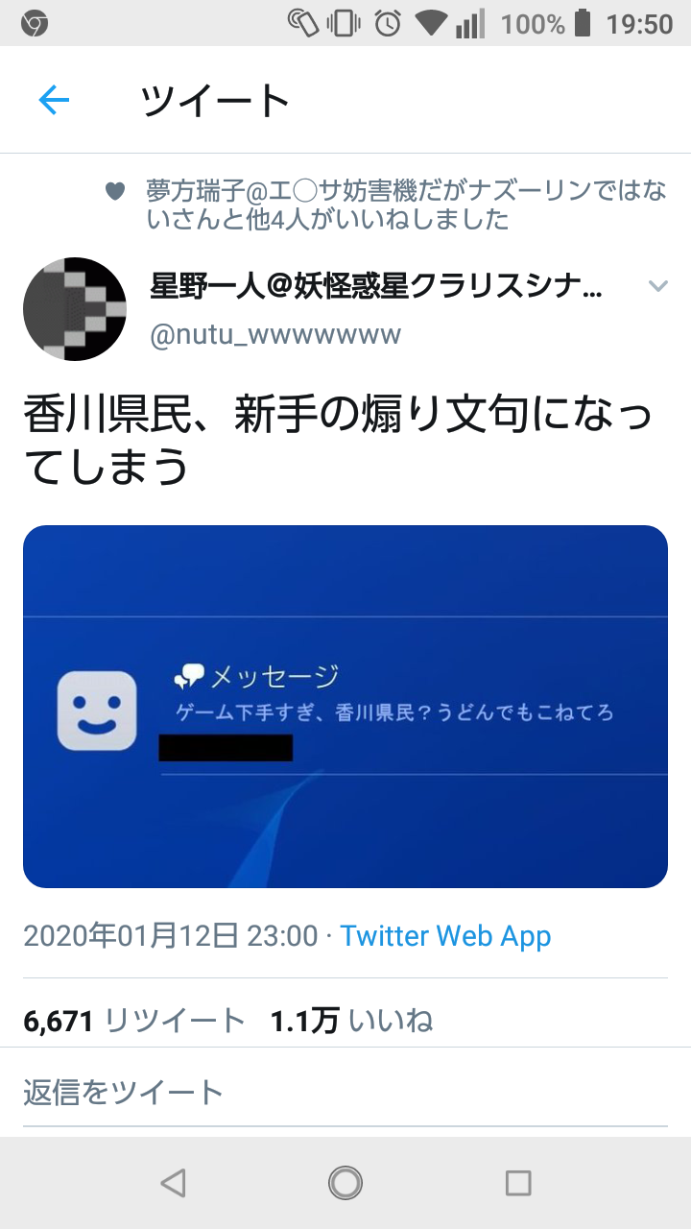Screen dimensions: 691x1229
Task: Open the Twitter Web App source link
Action: 446,936
